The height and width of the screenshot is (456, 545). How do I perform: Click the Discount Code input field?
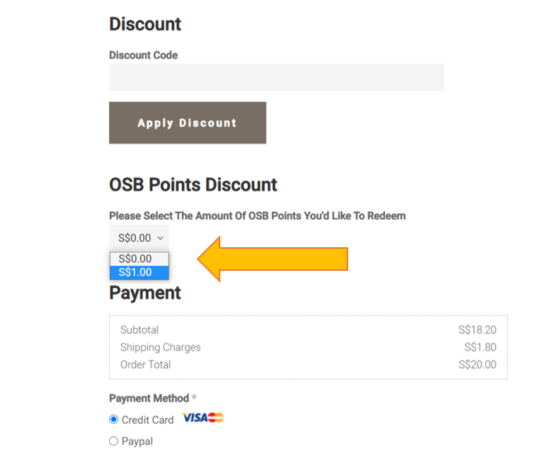tap(276, 77)
